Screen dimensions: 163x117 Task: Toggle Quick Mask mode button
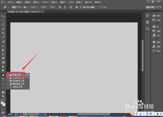pyautogui.click(x=3, y=108)
